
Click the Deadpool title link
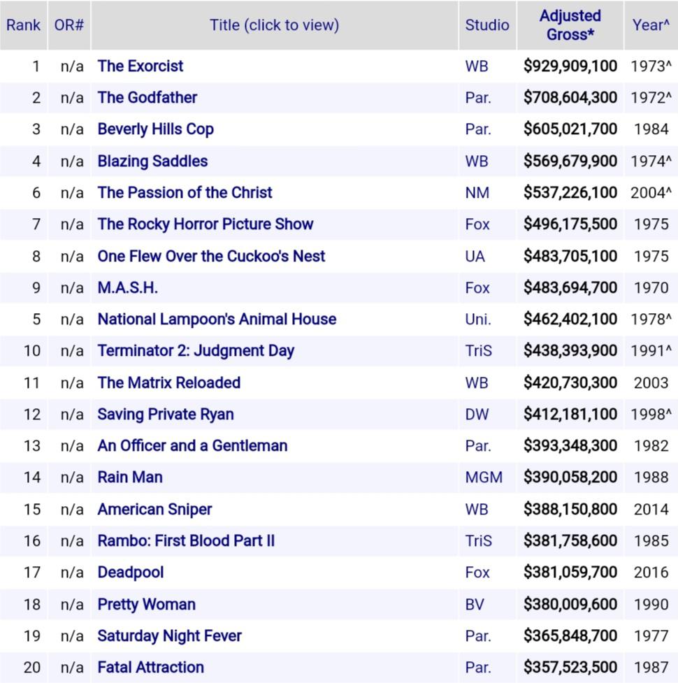coord(131,572)
